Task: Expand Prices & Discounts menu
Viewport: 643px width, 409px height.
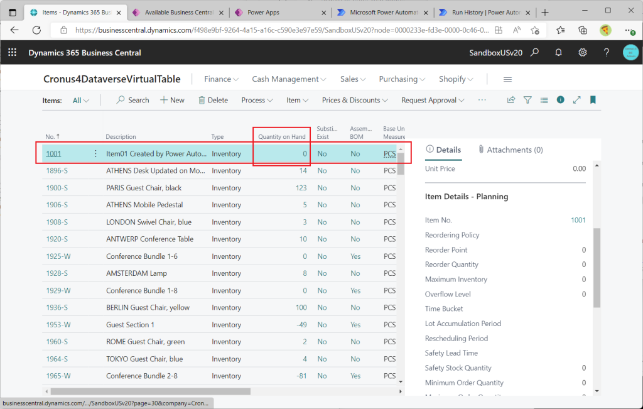Action: [355, 100]
